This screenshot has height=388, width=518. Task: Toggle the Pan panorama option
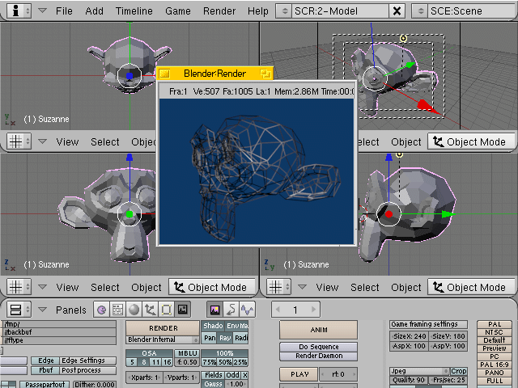pyautogui.click(x=210, y=338)
